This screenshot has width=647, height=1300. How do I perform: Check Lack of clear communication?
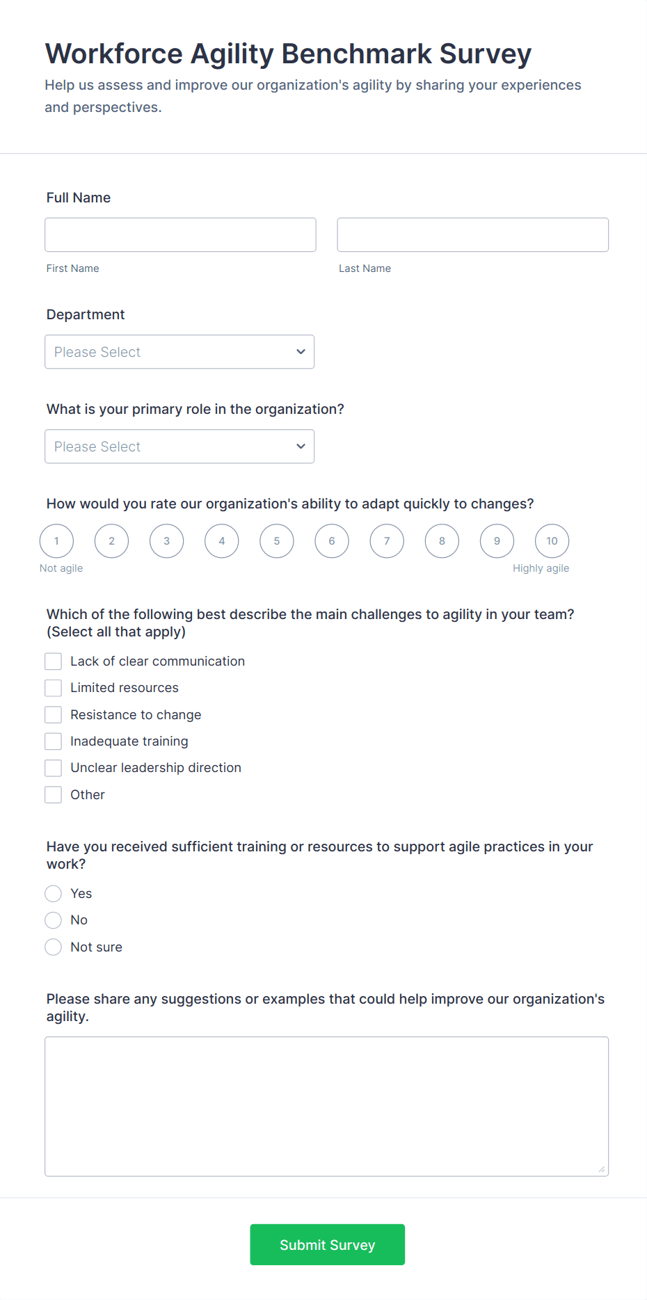[x=54, y=661]
